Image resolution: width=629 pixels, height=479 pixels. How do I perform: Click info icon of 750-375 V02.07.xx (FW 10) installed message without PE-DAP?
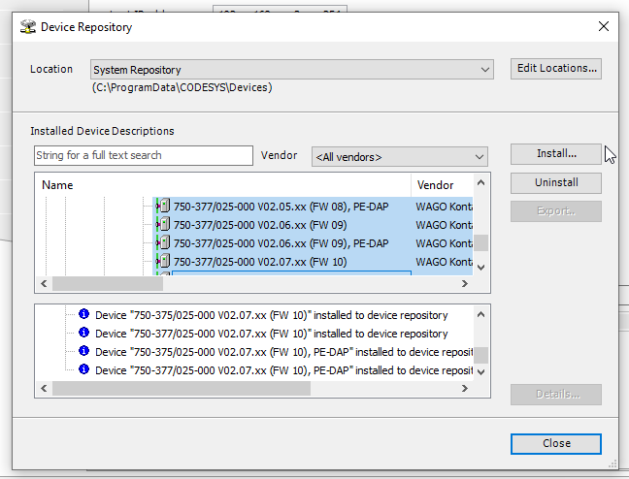pyautogui.click(x=83, y=314)
